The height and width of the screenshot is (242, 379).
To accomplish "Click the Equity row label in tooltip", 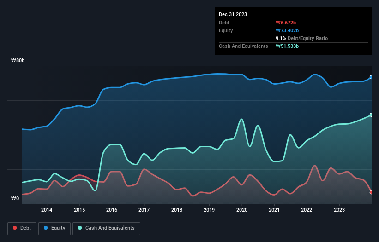I will coord(226,30).
